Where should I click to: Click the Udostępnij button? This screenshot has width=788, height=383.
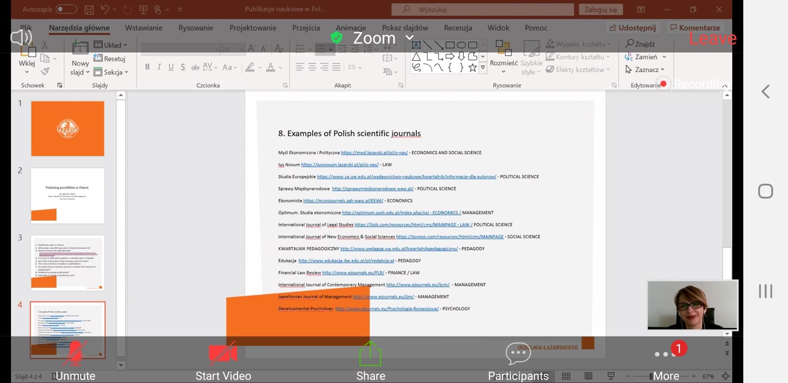tap(633, 28)
